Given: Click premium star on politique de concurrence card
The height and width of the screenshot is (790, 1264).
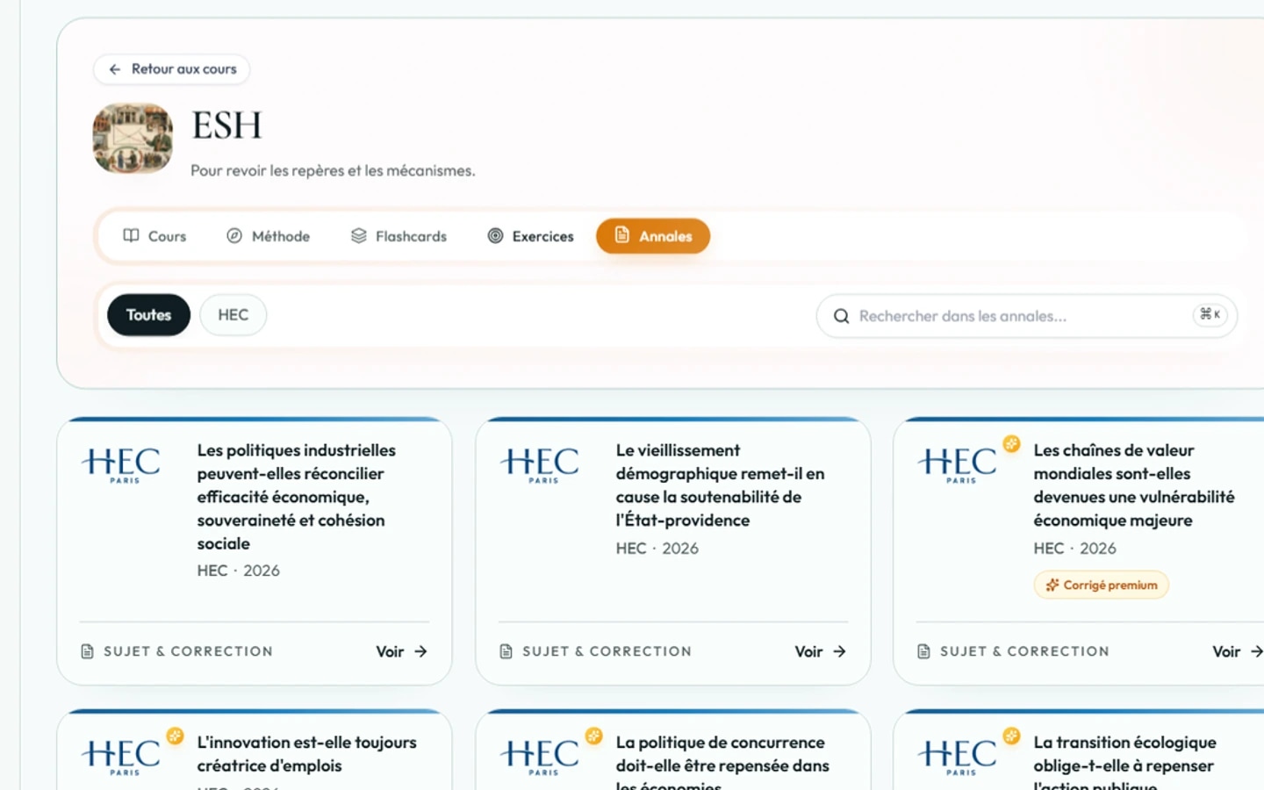Looking at the screenshot, I should click(x=594, y=736).
